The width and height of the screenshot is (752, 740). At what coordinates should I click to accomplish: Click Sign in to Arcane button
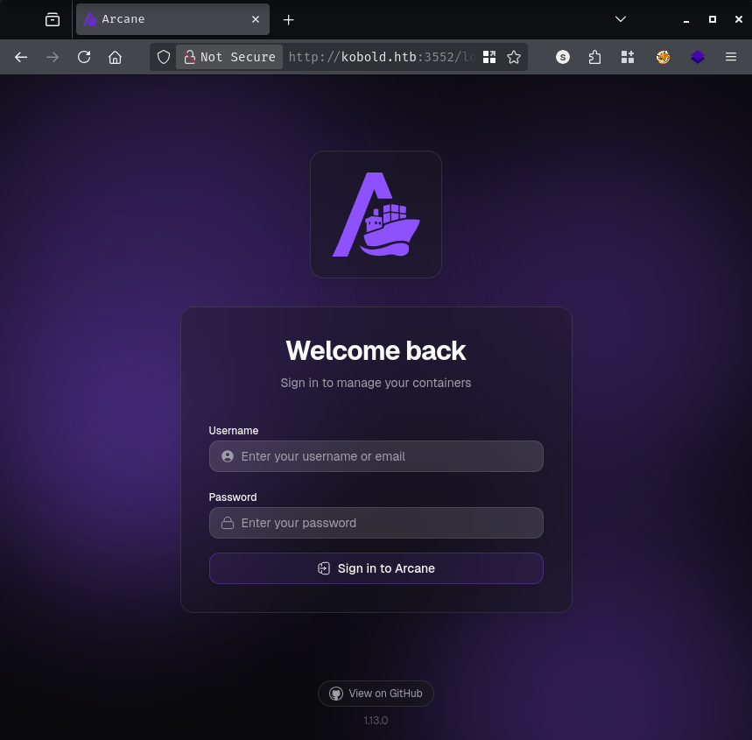tap(376, 568)
